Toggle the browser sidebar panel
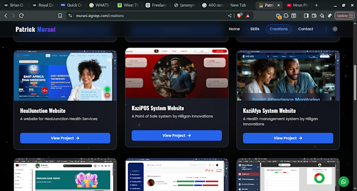 coord(306,16)
